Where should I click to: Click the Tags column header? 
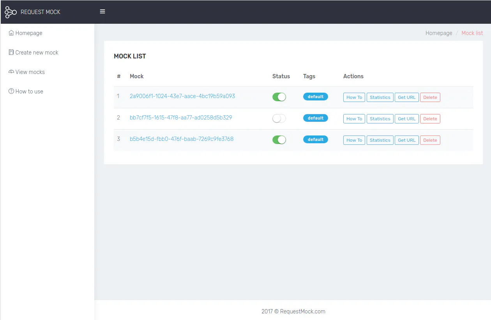click(309, 76)
